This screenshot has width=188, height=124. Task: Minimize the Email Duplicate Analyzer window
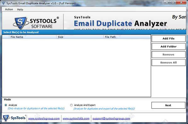(x=167, y=2)
